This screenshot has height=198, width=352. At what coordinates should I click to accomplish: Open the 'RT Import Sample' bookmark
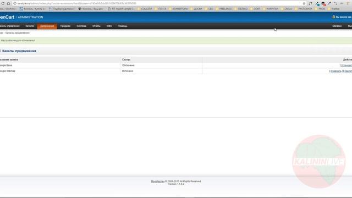[121, 9]
